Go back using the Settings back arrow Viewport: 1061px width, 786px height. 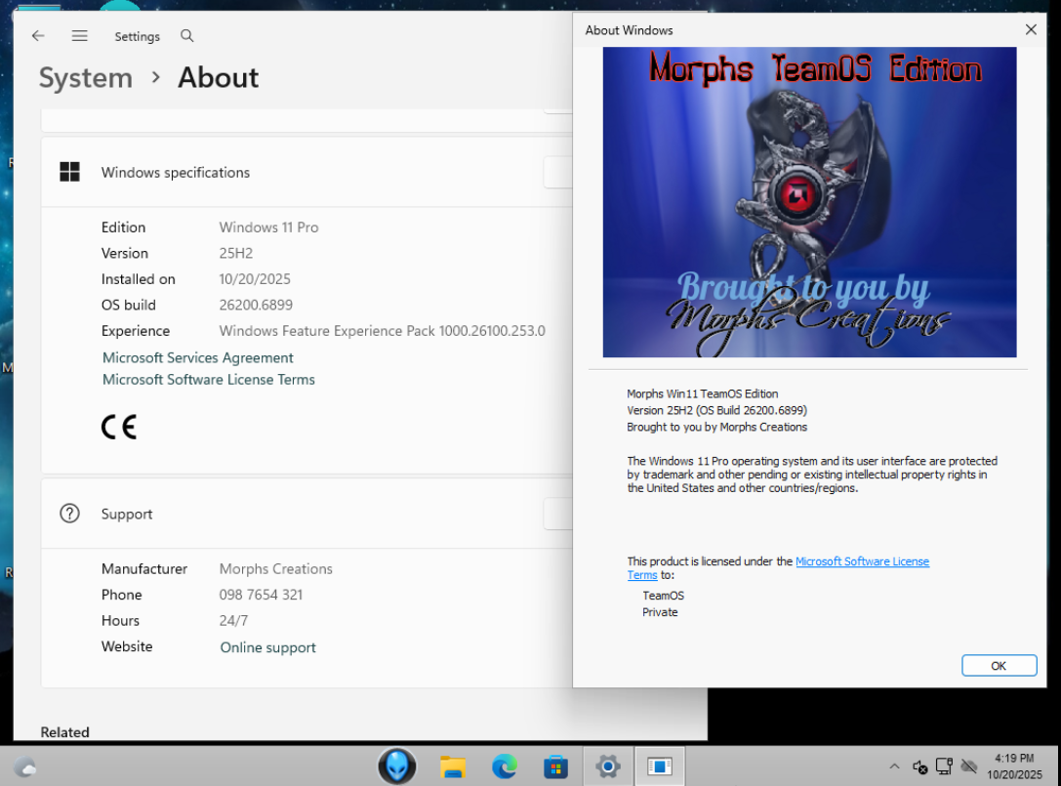(38, 36)
